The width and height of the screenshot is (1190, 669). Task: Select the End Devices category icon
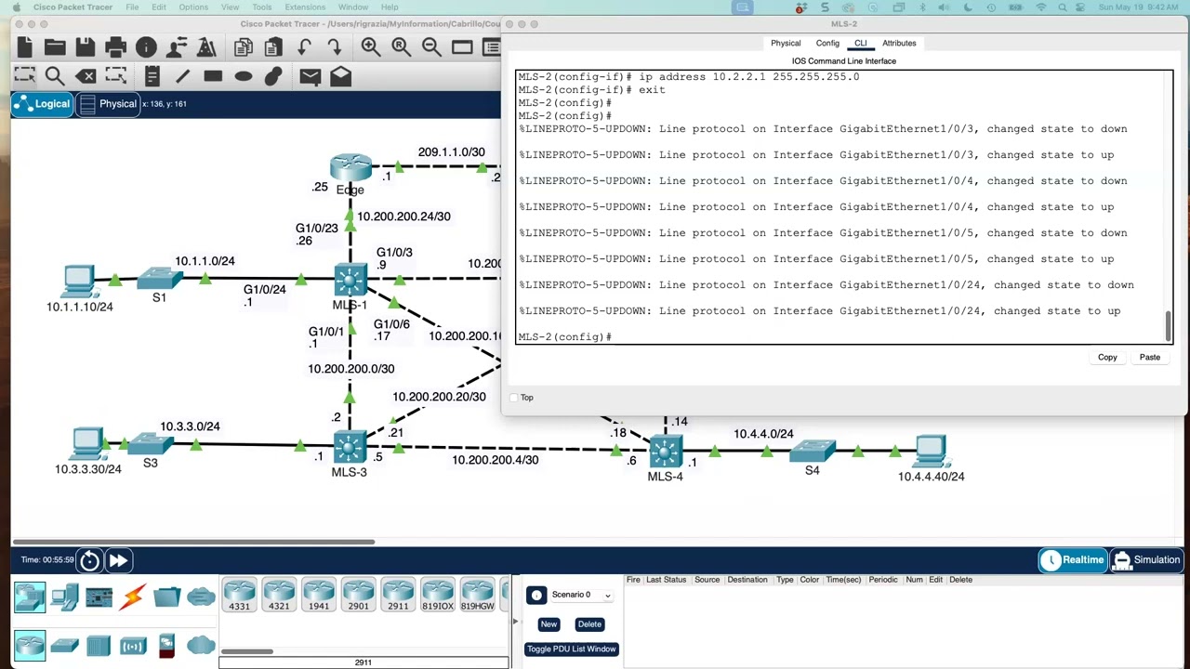64,597
